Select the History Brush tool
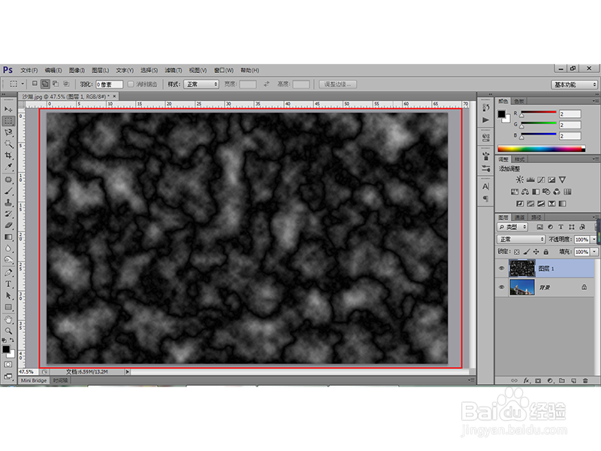This screenshot has width=601, height=451. point(8,214)
